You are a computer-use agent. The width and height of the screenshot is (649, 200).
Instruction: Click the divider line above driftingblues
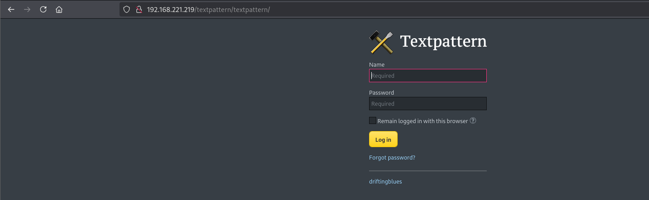(427, 171)
